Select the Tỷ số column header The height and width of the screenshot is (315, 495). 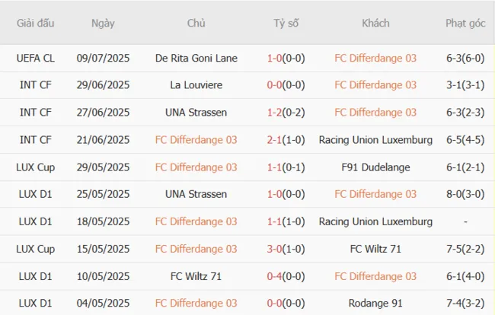(286, 23)
